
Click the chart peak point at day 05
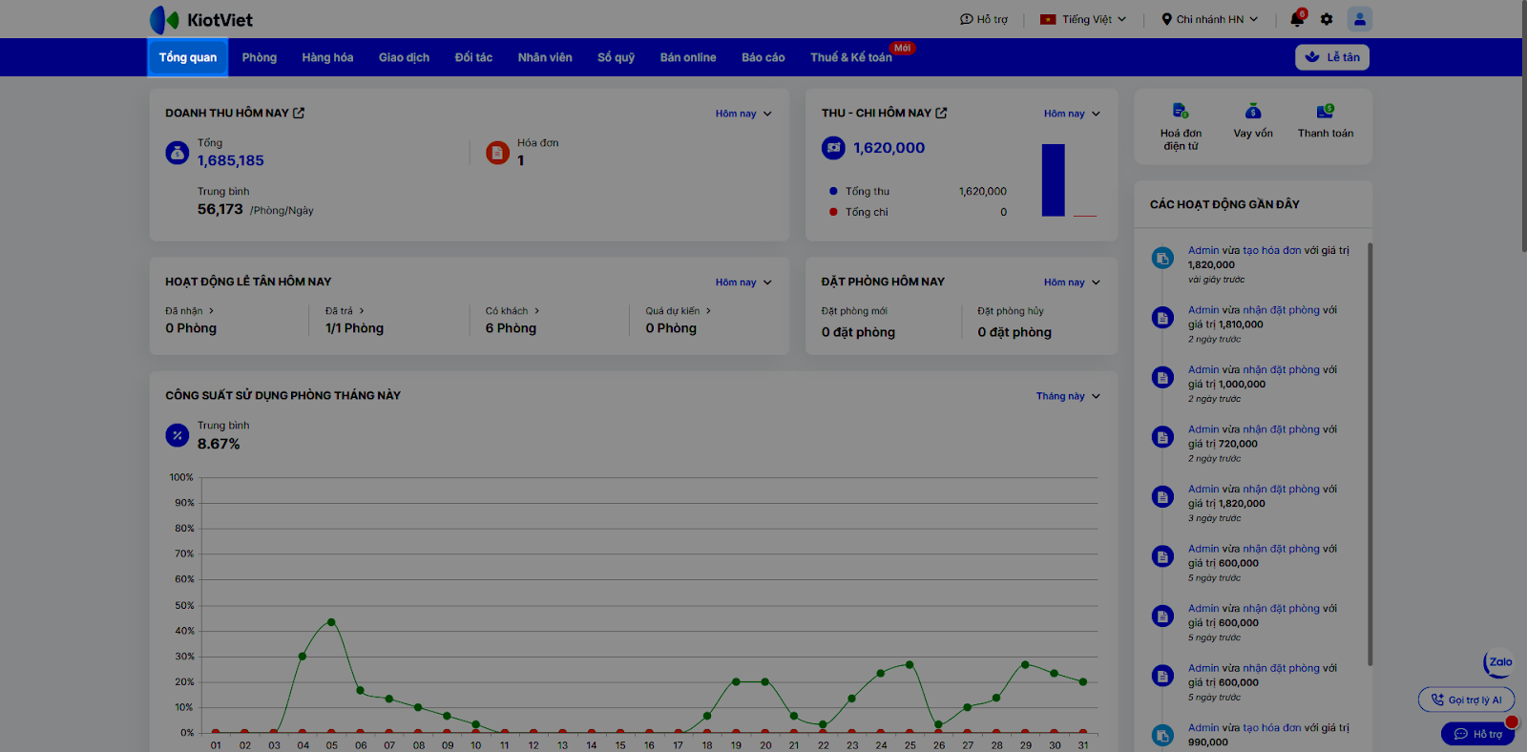(x=331, y=622)
